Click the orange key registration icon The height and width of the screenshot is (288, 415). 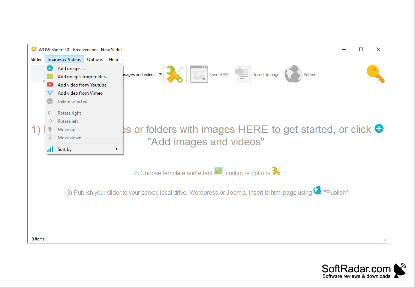pyautogui.click(x=376, y=74)
